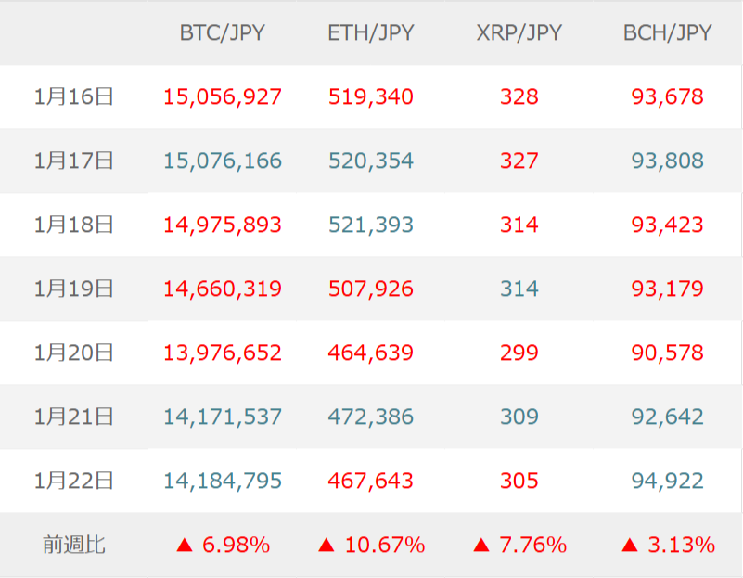
Task: Click the red triangle beside 10.67%
Action: (326, 546)
